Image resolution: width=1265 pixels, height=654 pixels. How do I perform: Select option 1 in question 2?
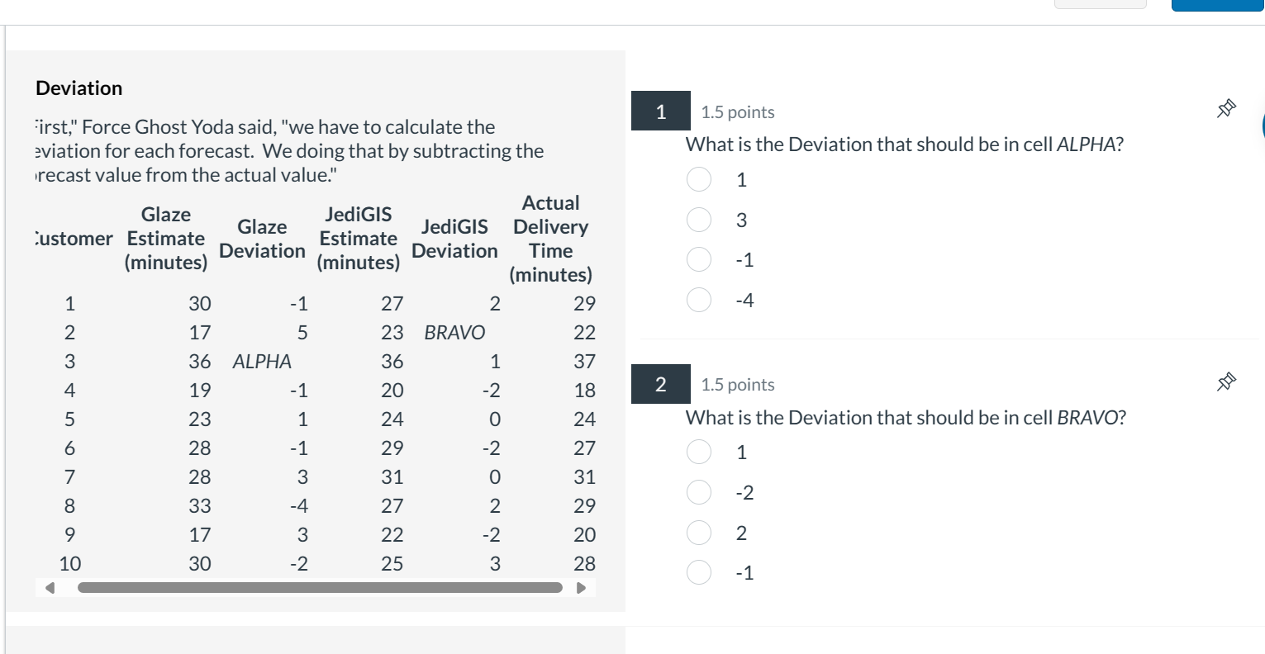699,453
